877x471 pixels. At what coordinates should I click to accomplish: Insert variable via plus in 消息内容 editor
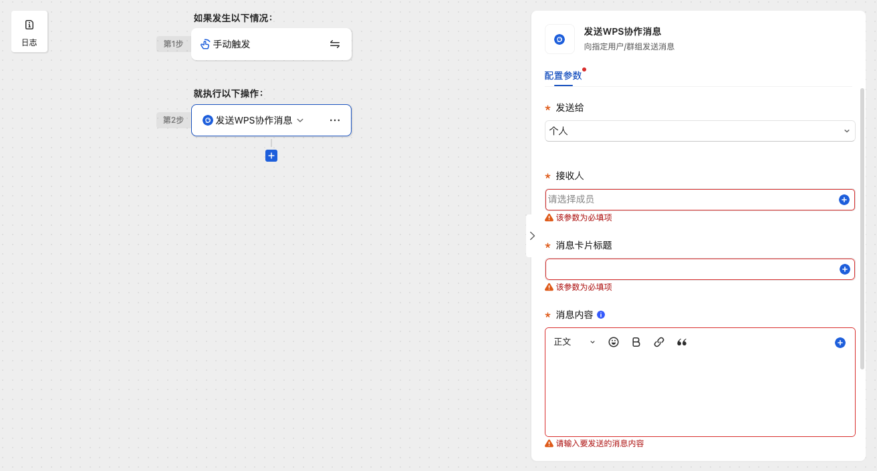(x=840, y=343)
